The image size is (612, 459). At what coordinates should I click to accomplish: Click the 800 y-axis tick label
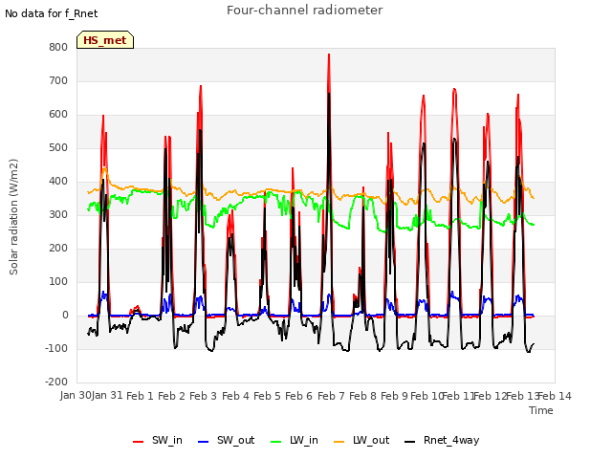pyautogui.click(x=58, y=47)
